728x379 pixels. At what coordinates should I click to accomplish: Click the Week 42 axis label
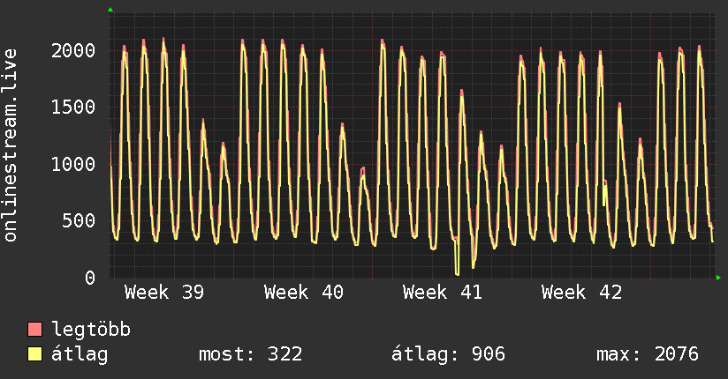pos(581,293)
